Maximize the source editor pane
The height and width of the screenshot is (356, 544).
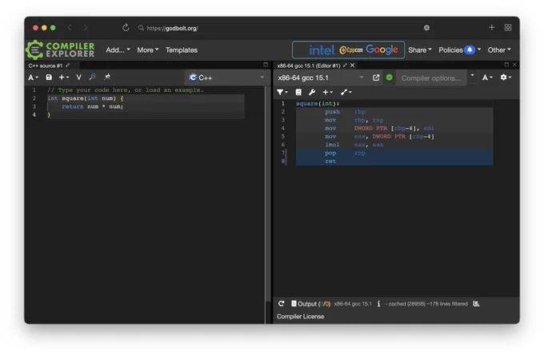pos(266,65)
